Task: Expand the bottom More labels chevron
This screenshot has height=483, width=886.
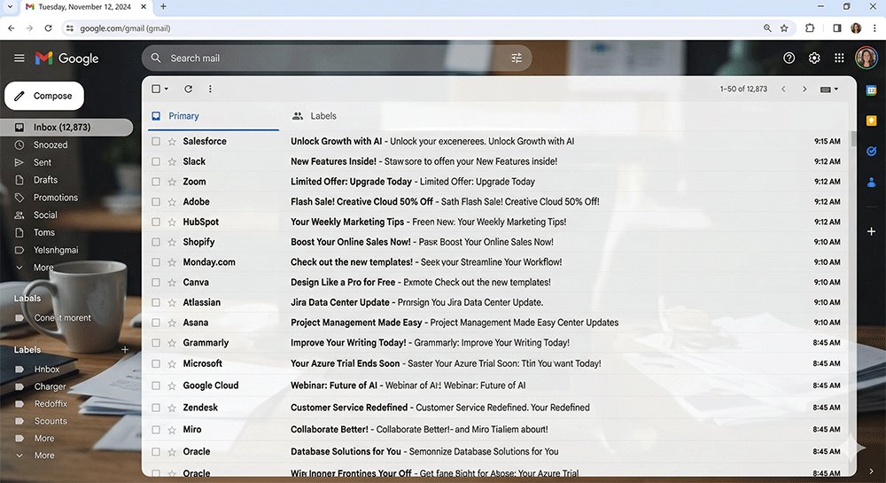Action: point(19,456)
